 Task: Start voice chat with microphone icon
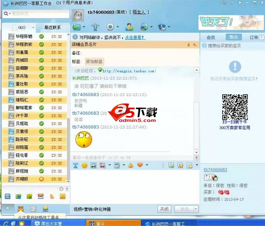[x=95, y=27]
